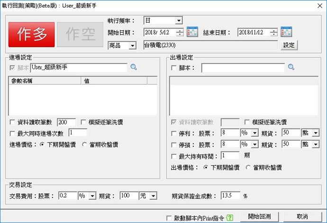
Task: Enable the 停利 take-profit checkbox
Action: tap(173, 134)
